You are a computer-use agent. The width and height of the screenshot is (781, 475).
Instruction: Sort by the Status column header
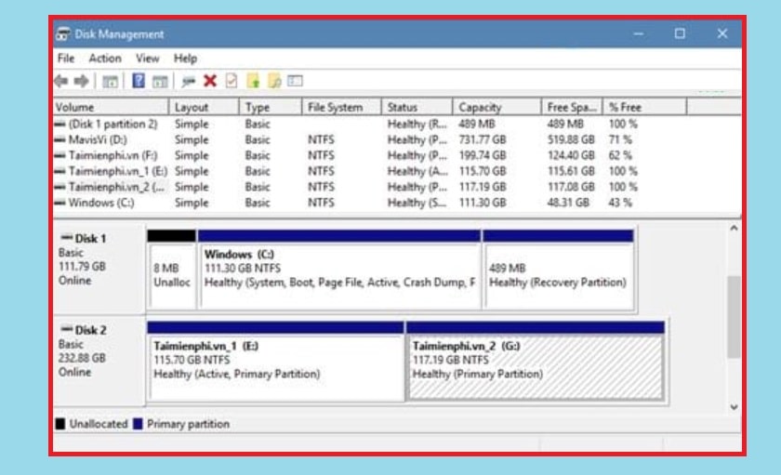coord(417,107)
